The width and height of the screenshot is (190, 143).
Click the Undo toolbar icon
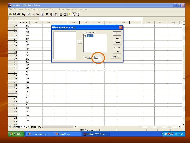click(29, 14)
